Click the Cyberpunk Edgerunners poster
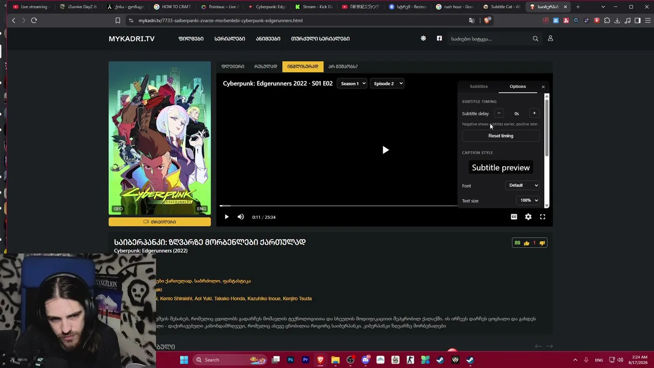Screen dimensions: 654x368 pyautogui.click(x=159, y=138)
